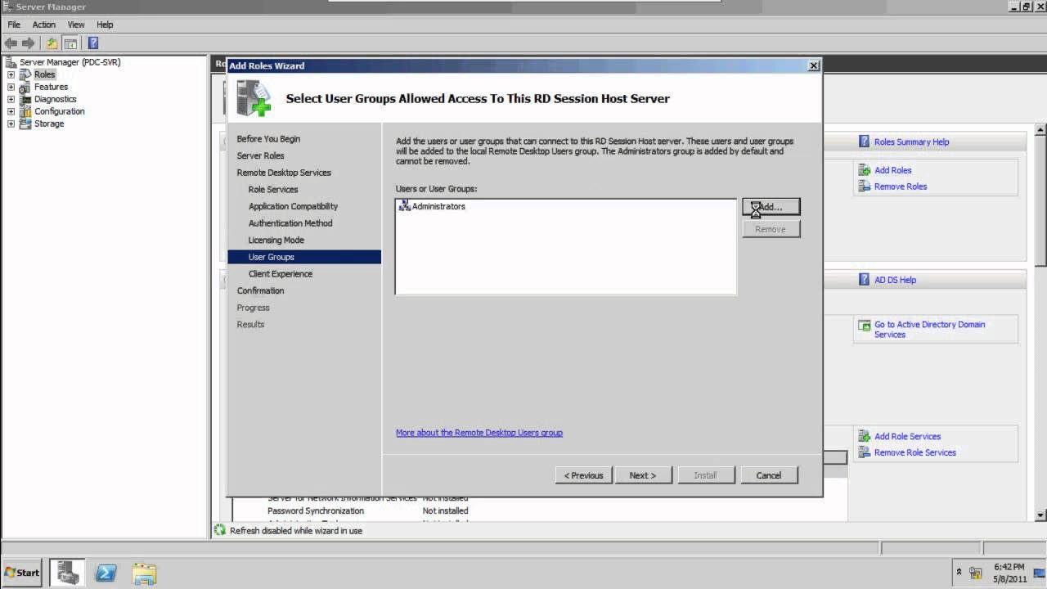The image size is (1047, 589).
Task: Click the Storage node icon in tree
Action: click(x=25, y=124)
